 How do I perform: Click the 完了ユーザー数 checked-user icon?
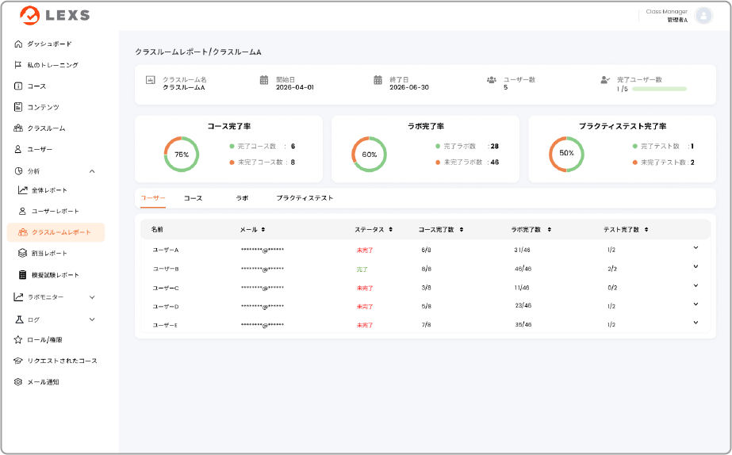click(x=605, y=80)
